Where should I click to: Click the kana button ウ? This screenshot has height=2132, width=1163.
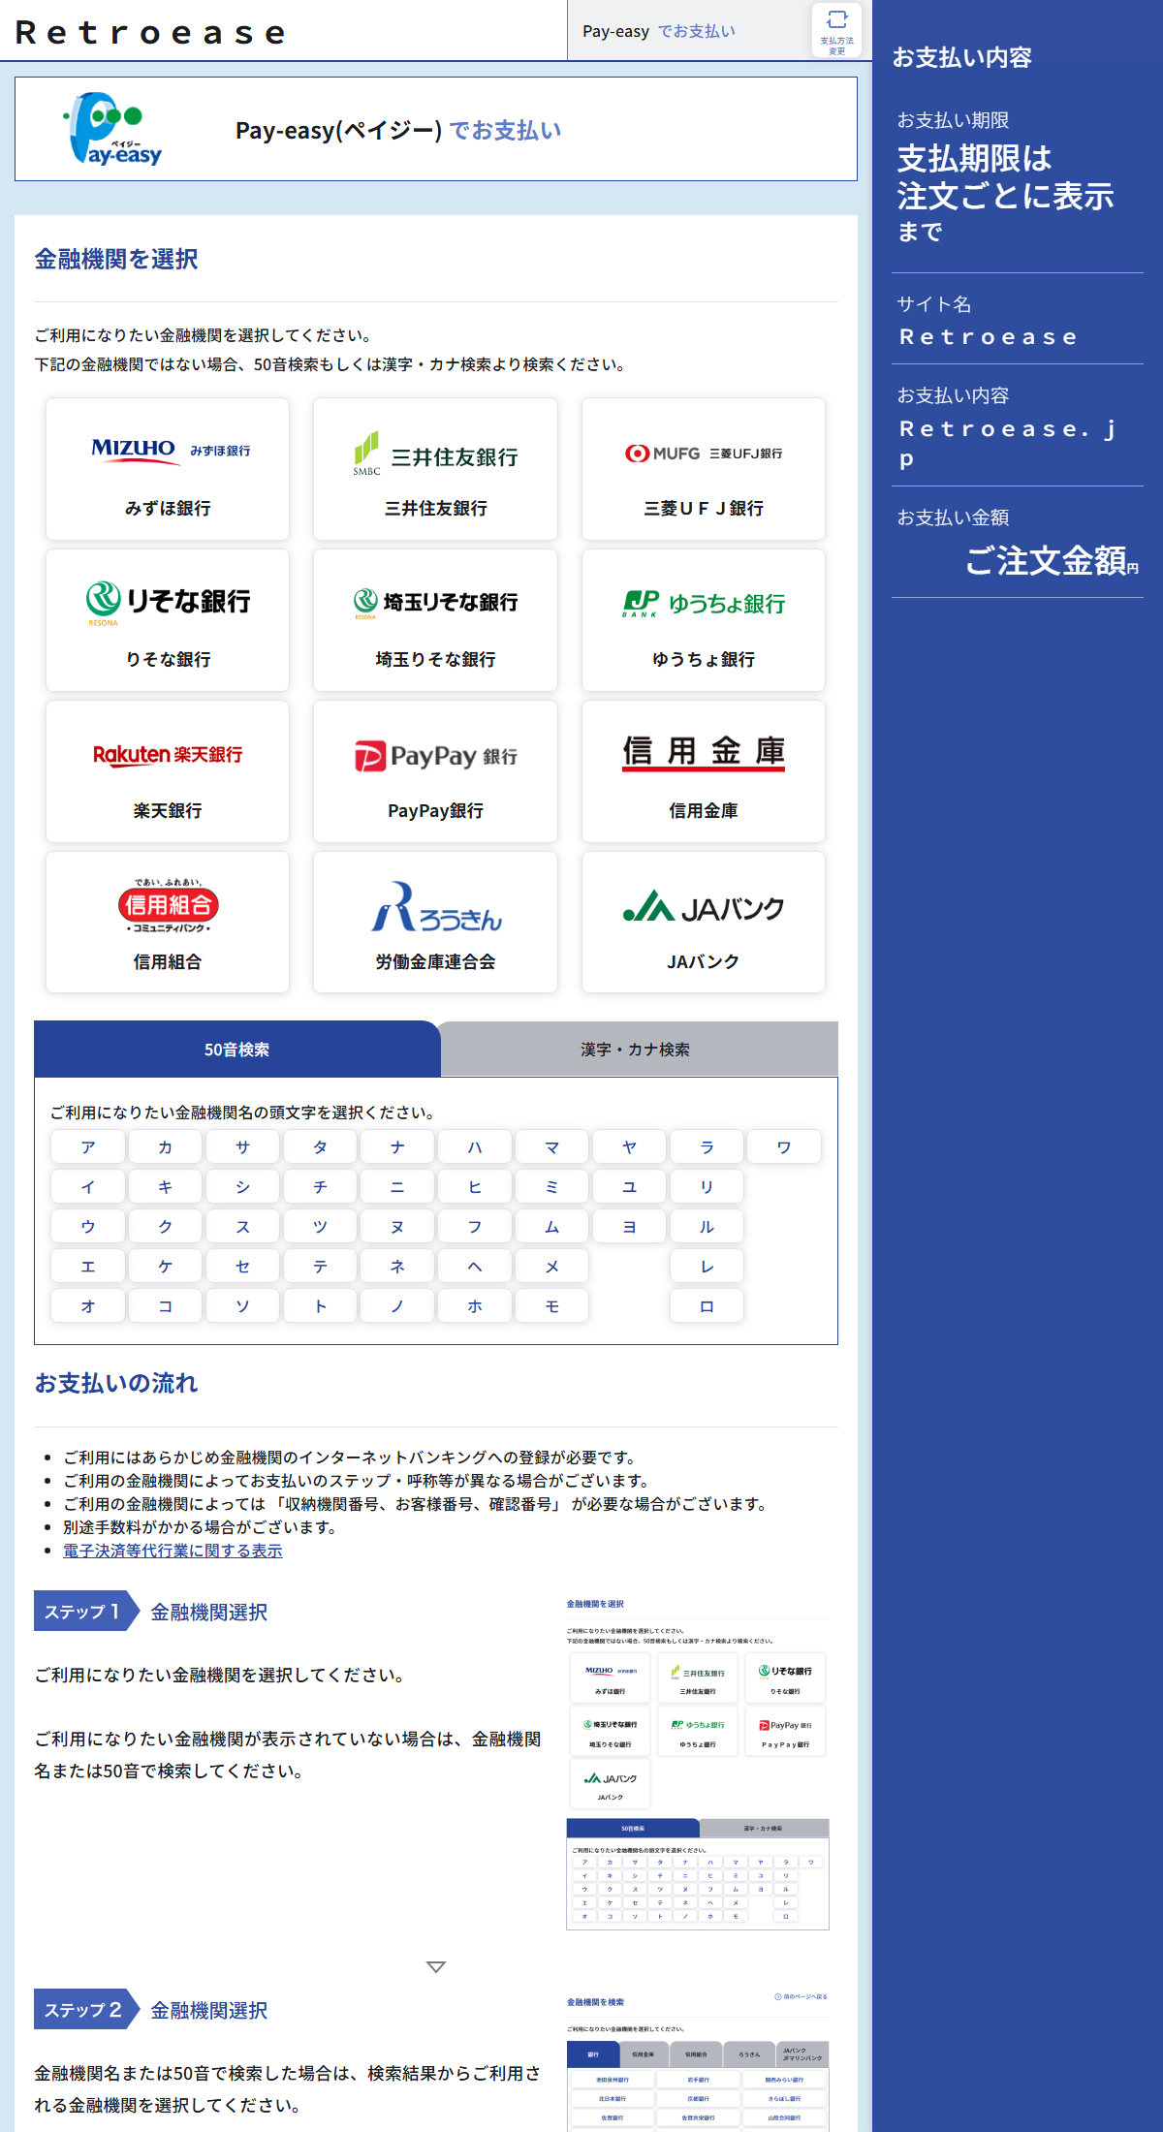(88, 1226)
